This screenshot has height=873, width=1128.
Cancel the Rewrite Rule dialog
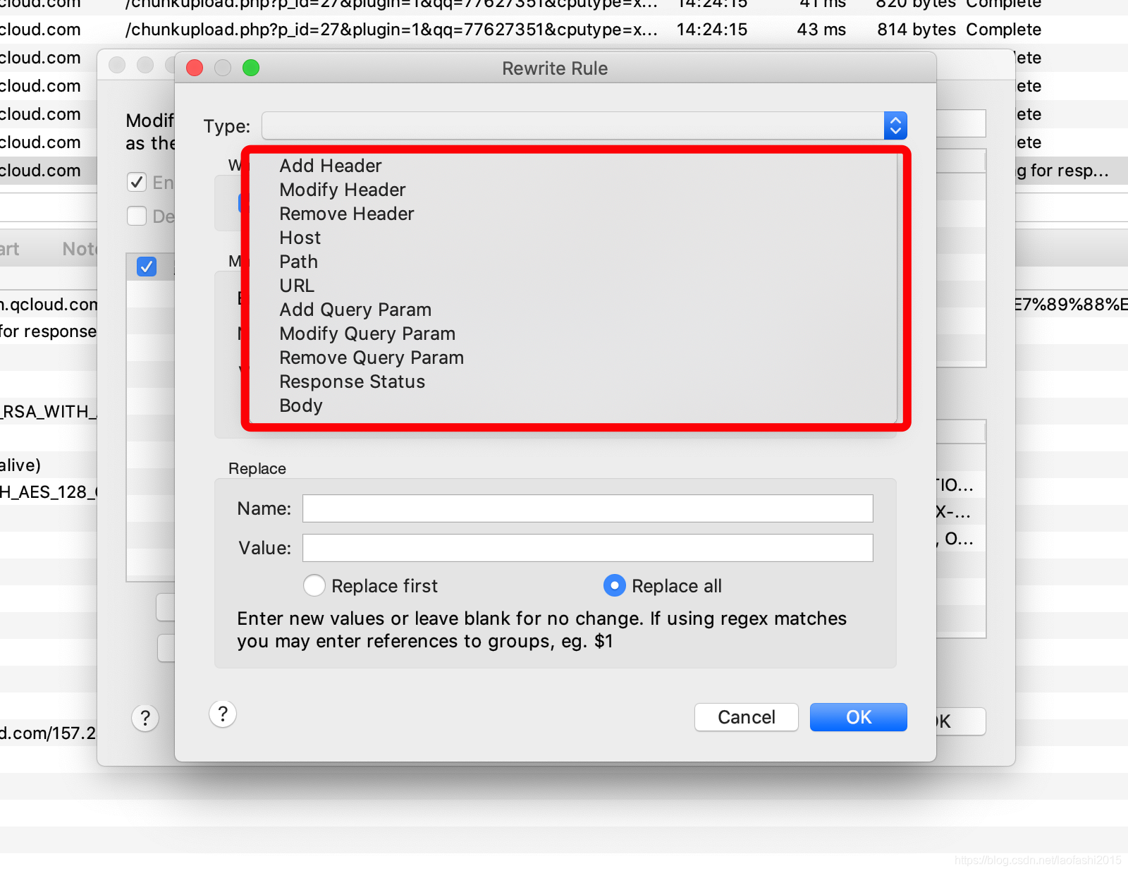747,717
